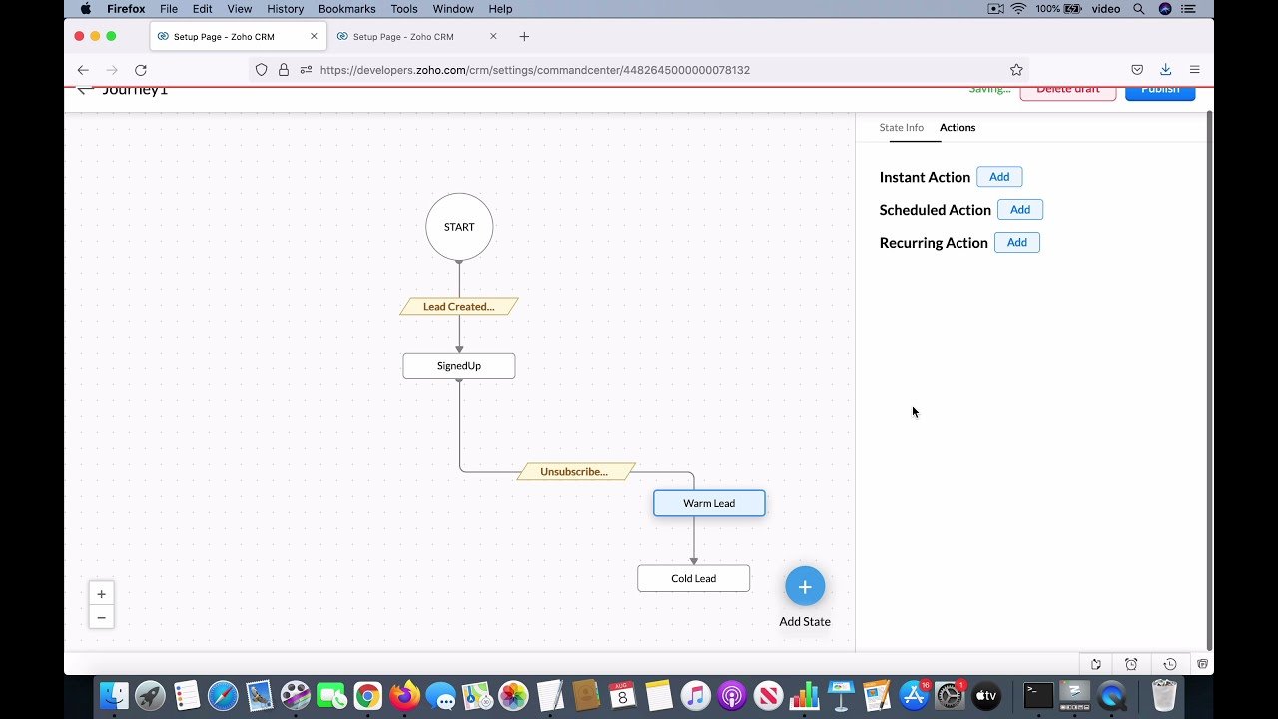Open the Save to Pocket icon
The width and height of the screenshot is (1278, 719).
point(1137,70)
